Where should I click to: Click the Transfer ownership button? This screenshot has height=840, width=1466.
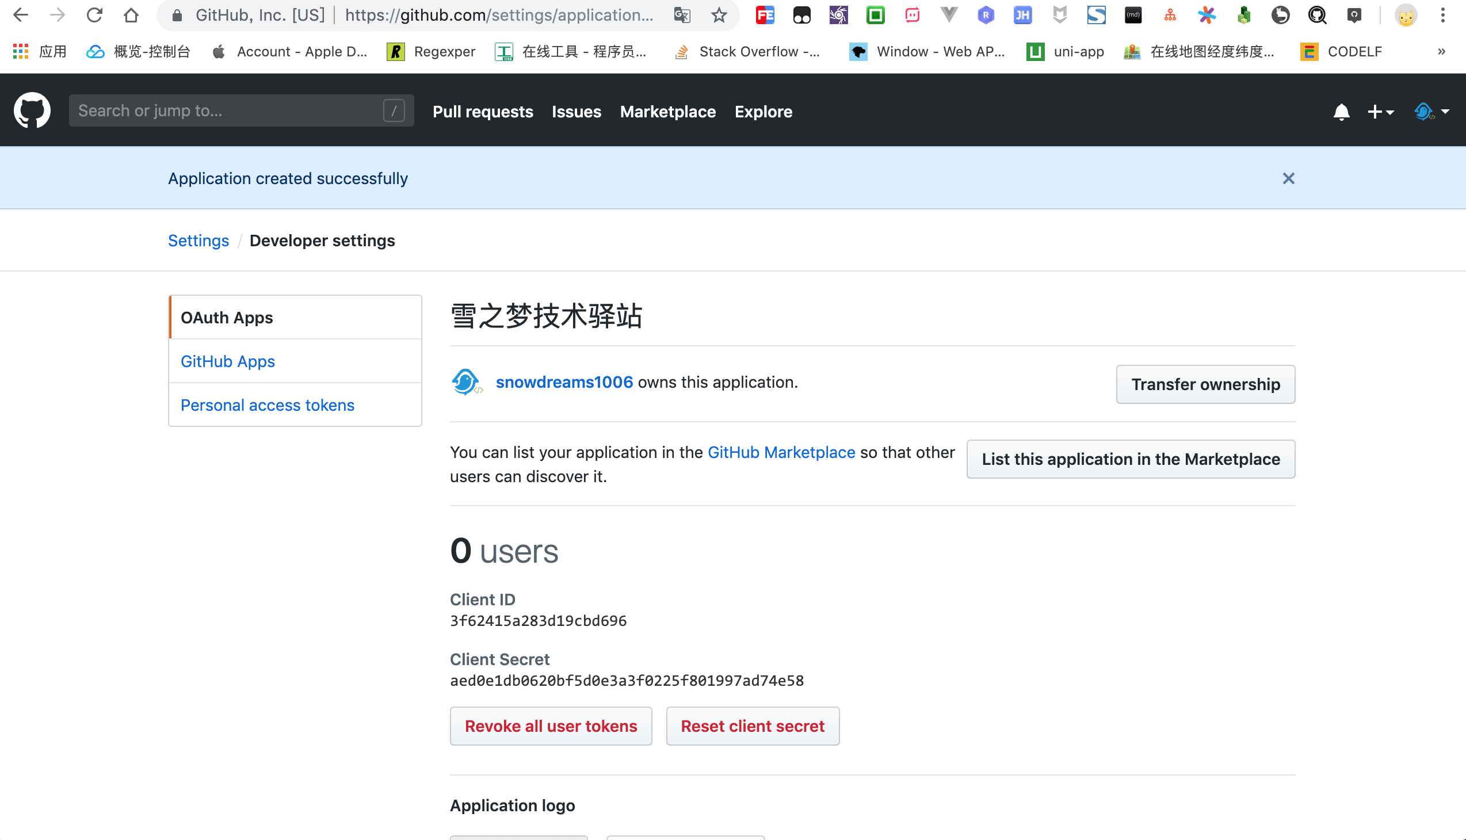tap(1205, 384)
